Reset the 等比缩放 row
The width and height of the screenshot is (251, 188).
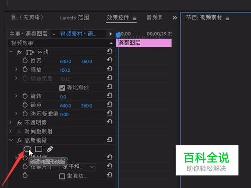[x=109, y=86]
